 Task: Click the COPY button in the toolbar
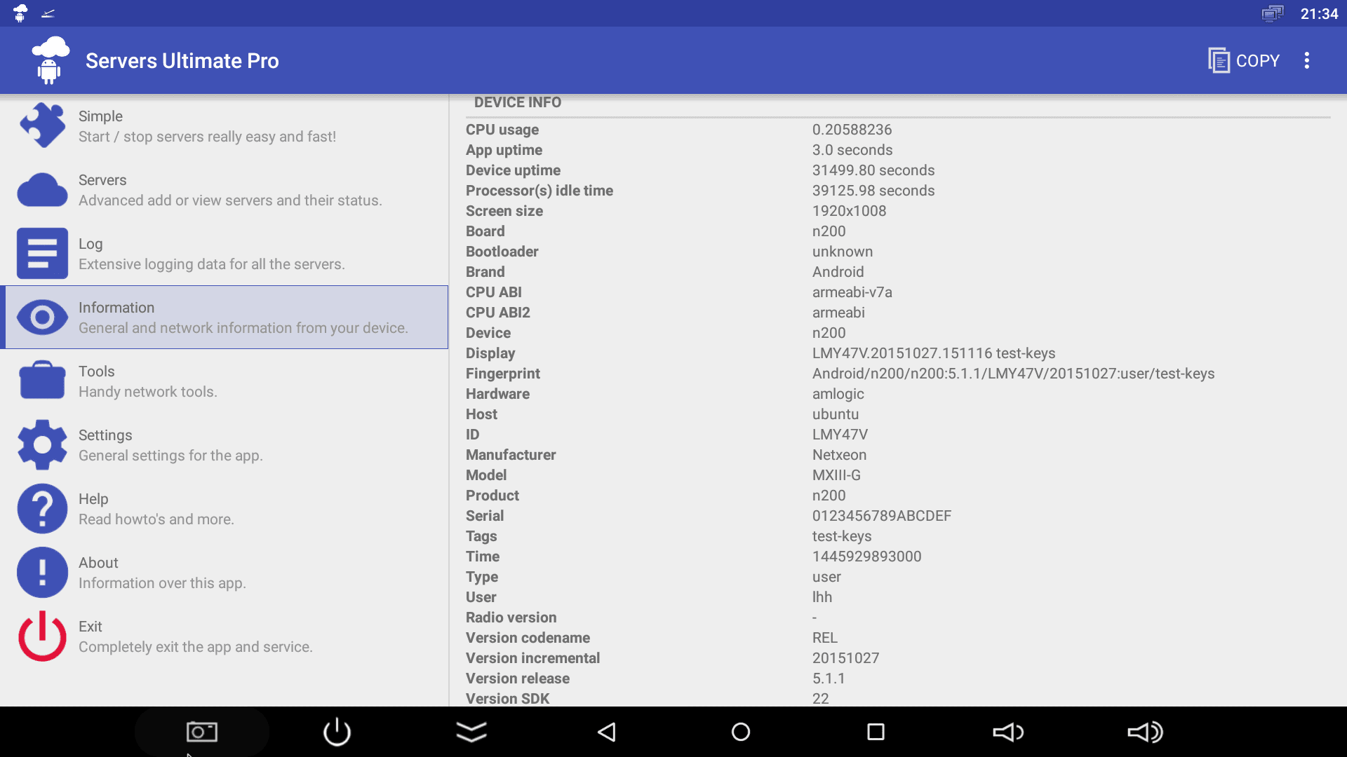tap(1245, 60)
